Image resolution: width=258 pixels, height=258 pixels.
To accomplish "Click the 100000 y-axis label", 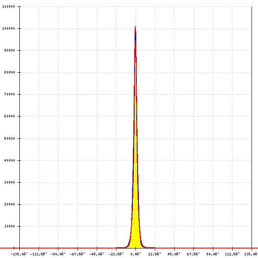I will [9, 28].
